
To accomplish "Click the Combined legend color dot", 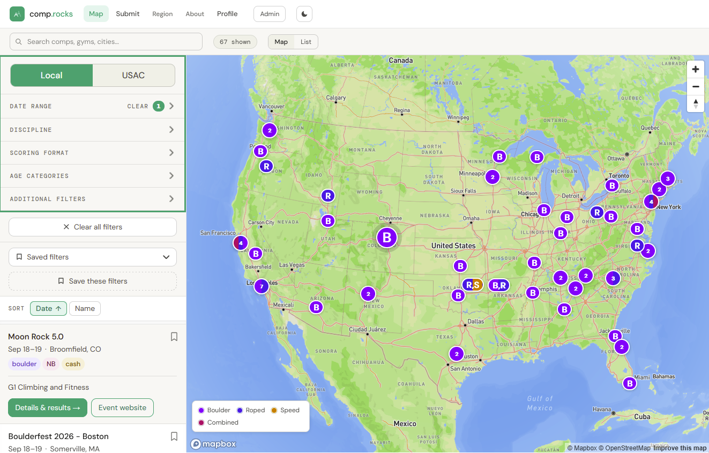I will [201, 422].
